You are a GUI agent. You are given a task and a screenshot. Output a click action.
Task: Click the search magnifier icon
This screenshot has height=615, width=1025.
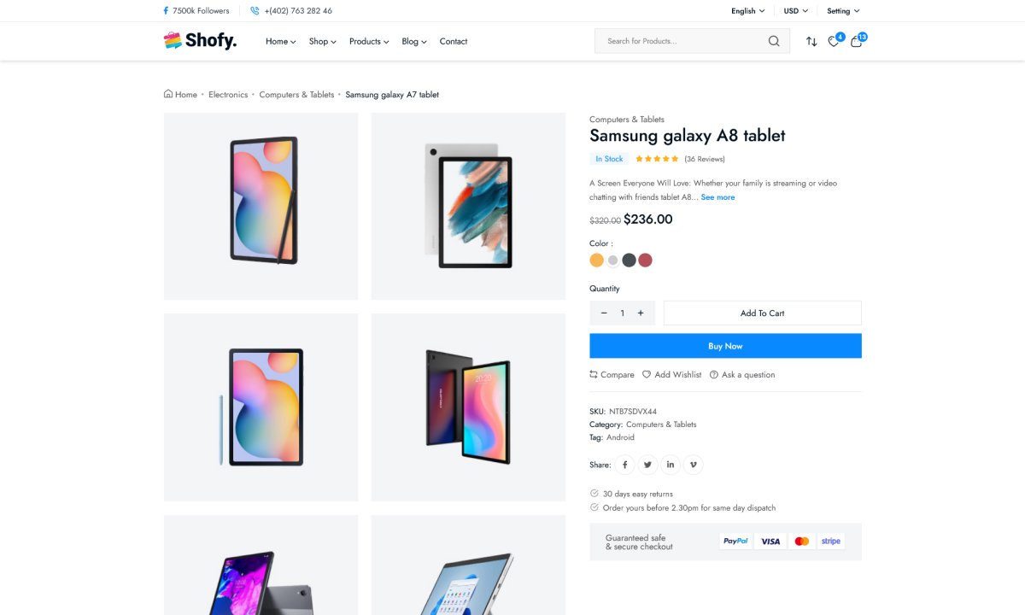coord(774,41)
